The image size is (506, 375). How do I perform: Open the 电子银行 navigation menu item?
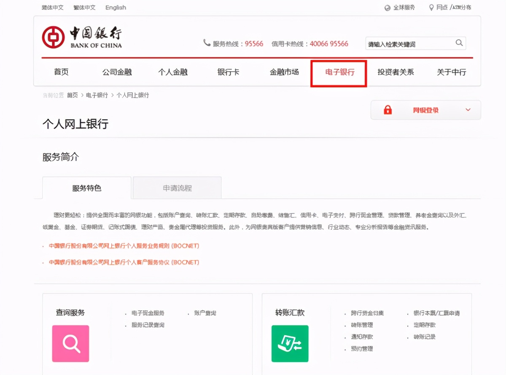point(339,72)
